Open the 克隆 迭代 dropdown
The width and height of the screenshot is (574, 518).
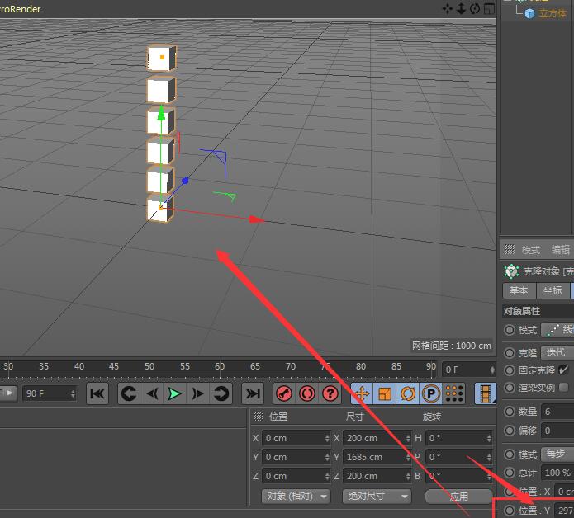[x=557, y=352]
